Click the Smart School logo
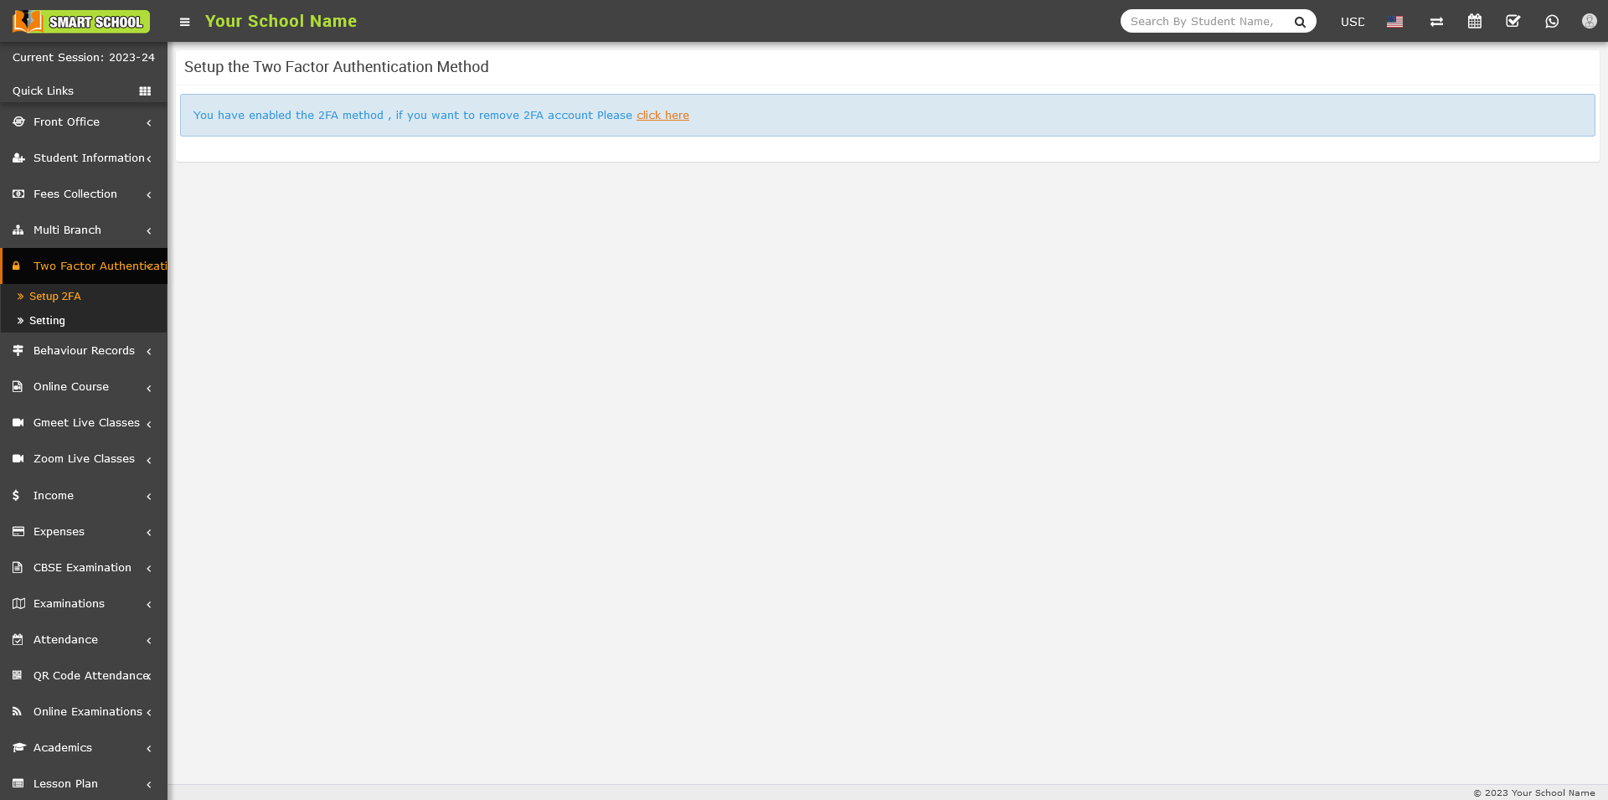This screenshot has height=800, width=1608. coord(81,22)
